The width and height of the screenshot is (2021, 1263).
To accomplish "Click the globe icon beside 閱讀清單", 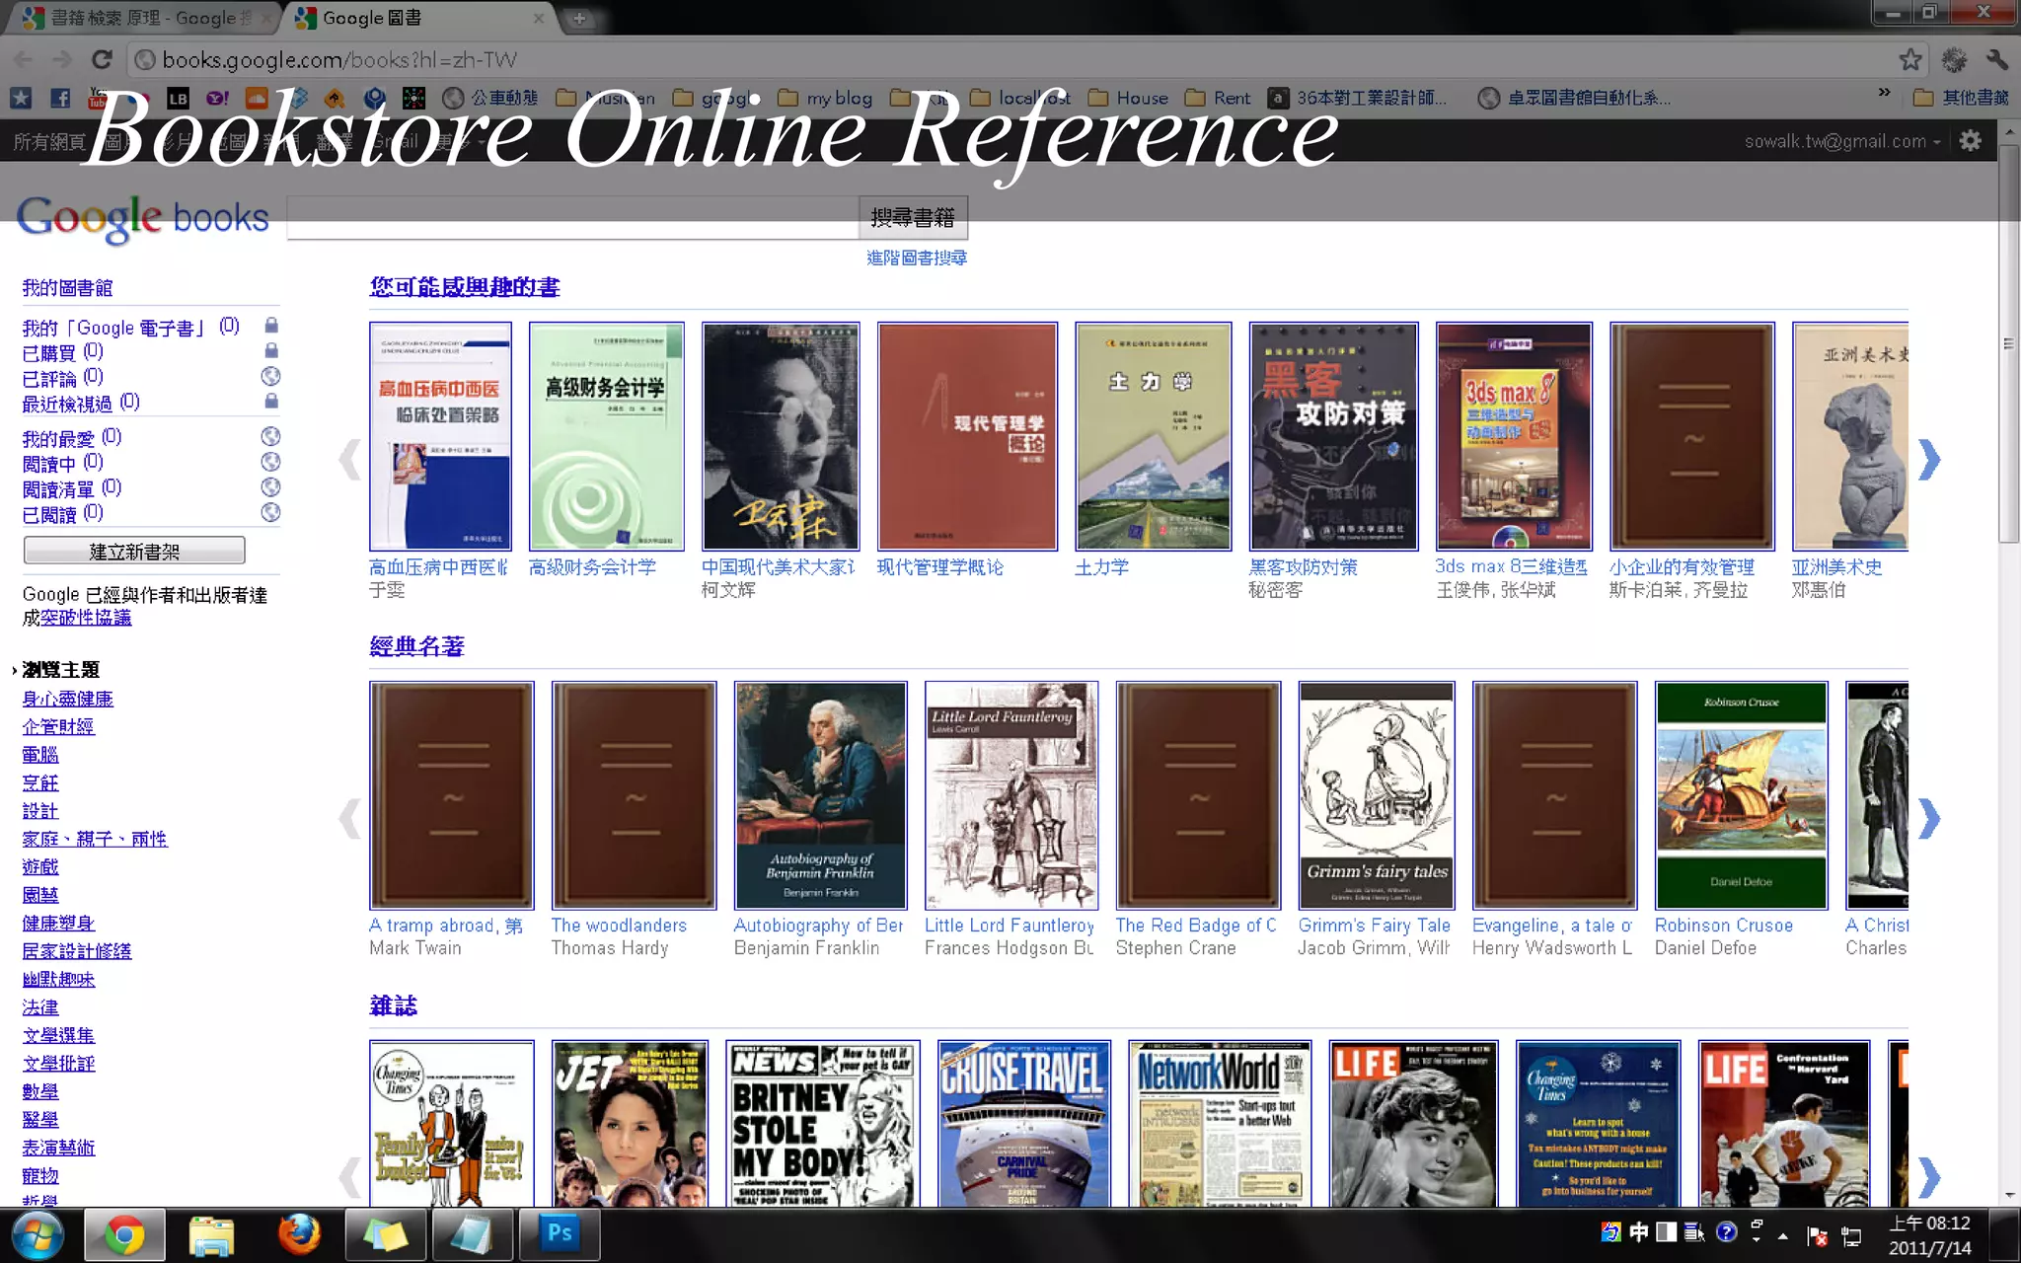I will pyautogui.click(x=270, y=487).
